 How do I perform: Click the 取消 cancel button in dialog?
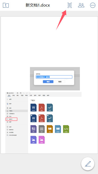tap(60, 82)
